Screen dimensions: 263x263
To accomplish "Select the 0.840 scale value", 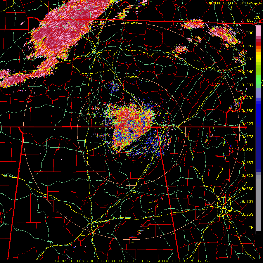I will (248, 72).
